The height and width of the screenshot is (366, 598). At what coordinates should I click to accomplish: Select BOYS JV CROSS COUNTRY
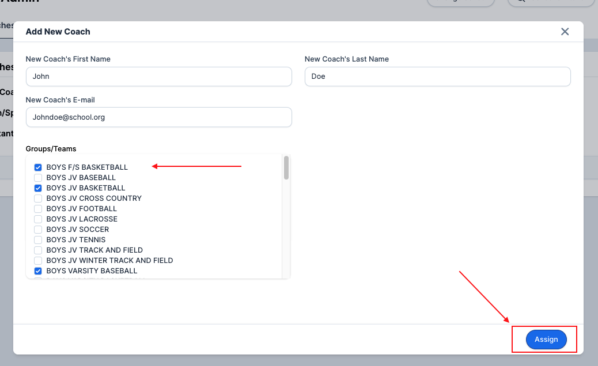point(38,198)
